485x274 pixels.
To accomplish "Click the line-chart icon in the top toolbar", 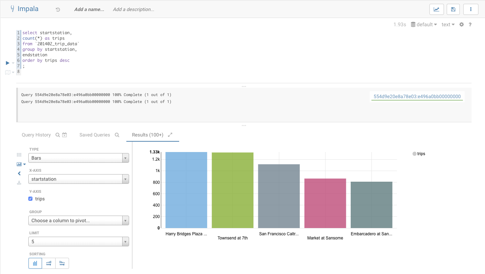I will pyautogui.click(x=436, y=9).
